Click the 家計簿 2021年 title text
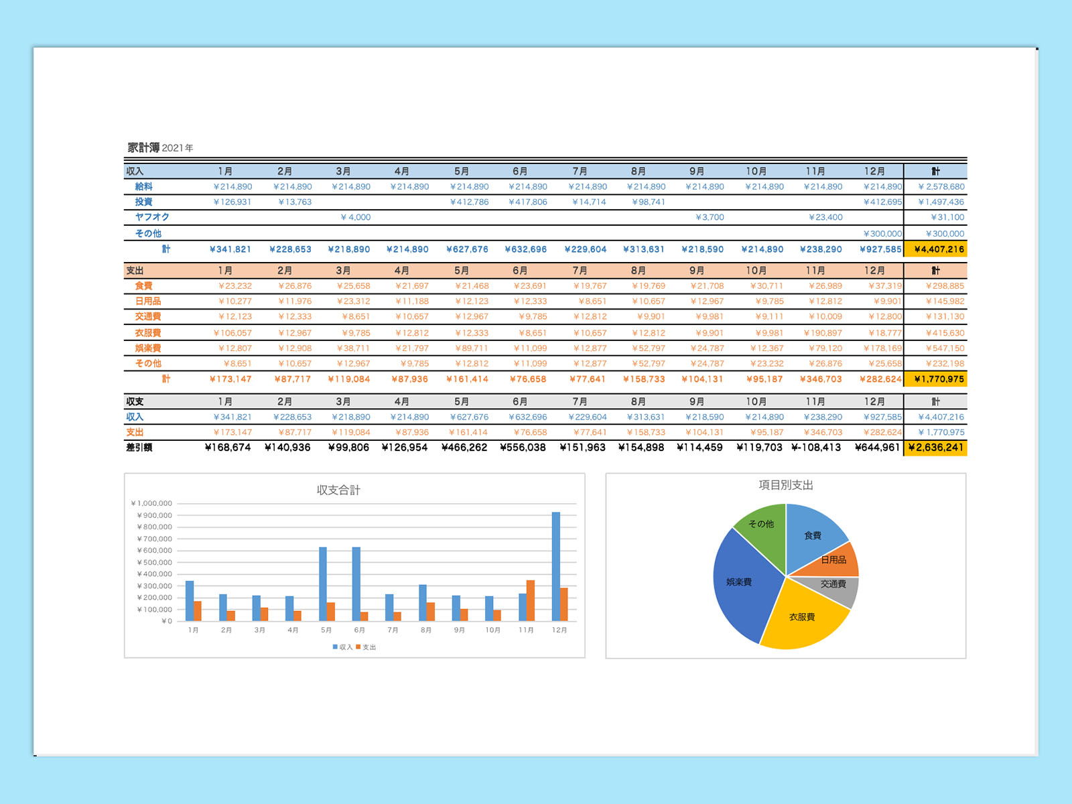Screen dimensions: 1072x804 coord(160,147)
